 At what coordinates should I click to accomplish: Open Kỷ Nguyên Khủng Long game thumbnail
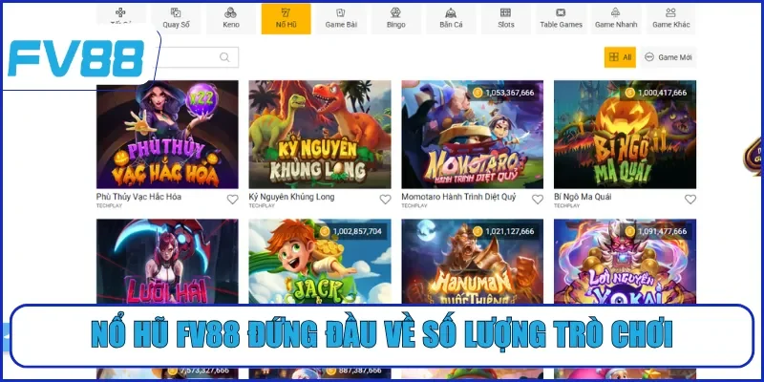pyautogui.click(x=320, y=135)
